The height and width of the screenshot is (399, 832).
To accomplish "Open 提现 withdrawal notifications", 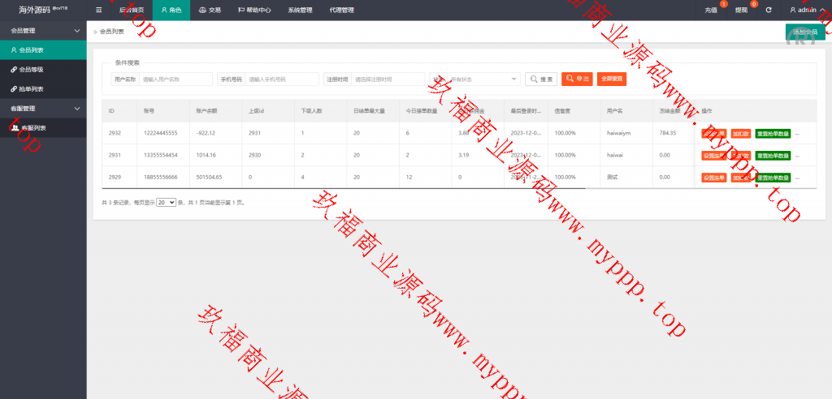I will (741, 10).
